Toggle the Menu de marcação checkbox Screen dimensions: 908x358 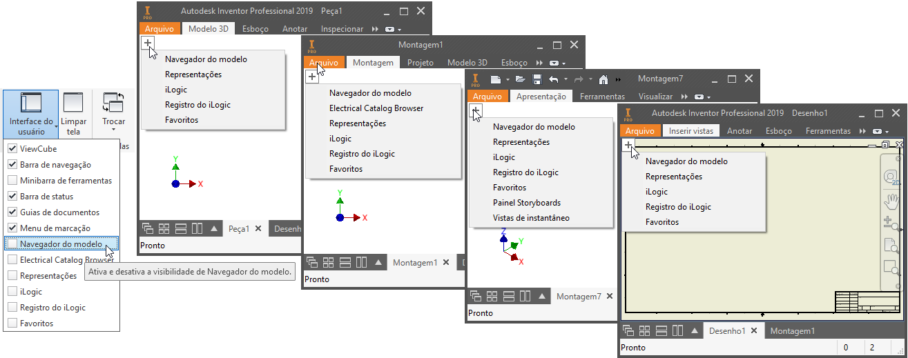(x=12, y=228)
